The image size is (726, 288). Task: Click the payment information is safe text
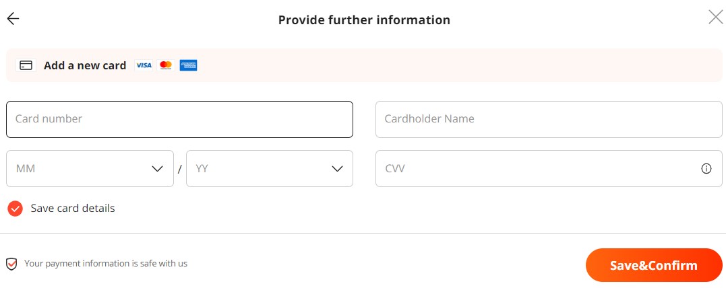click(x=106, y=264)
